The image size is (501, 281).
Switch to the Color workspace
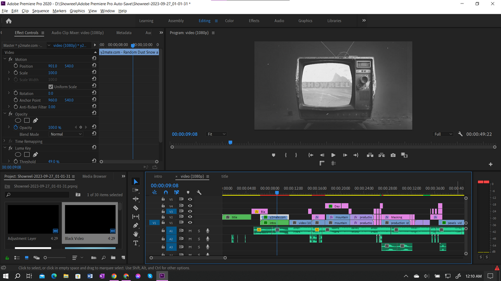(230, 21)
